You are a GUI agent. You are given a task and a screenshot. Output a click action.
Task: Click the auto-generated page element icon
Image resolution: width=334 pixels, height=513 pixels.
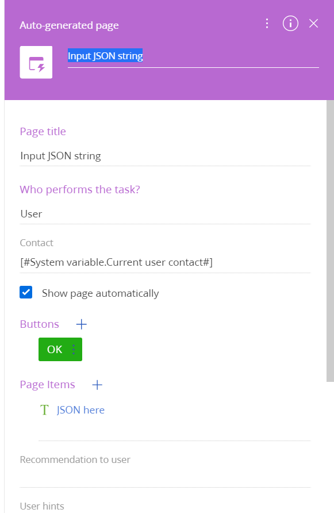coord(36,62)
